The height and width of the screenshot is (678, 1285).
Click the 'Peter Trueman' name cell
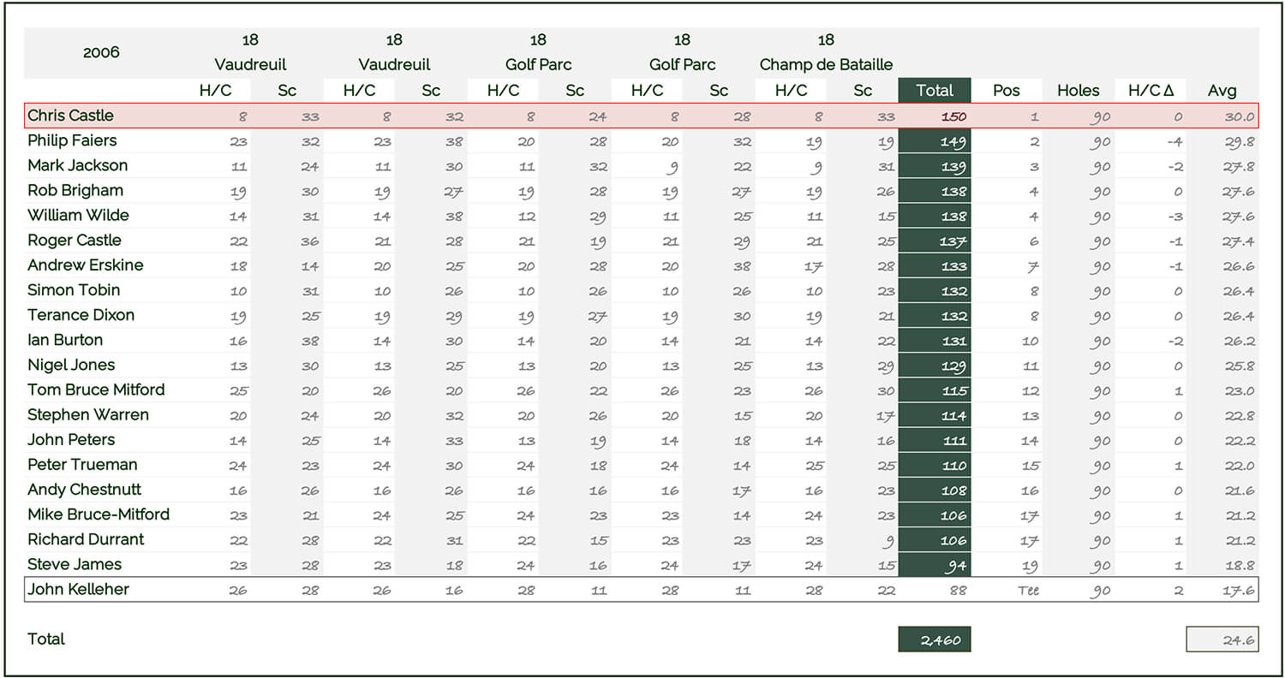tap(82, 464)
